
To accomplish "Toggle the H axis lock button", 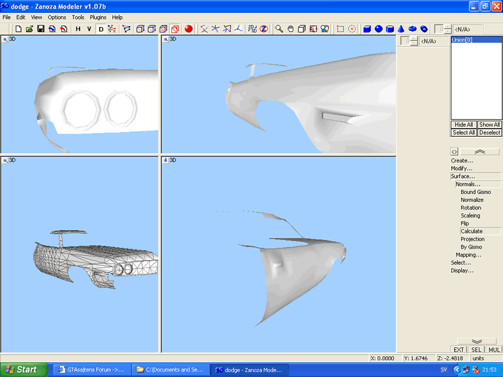I will tap(78, 29).
